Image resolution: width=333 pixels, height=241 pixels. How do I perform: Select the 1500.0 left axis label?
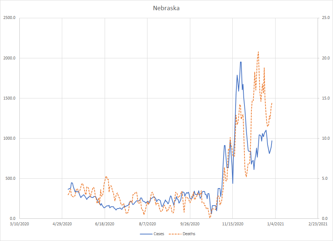tap(10, 98)
